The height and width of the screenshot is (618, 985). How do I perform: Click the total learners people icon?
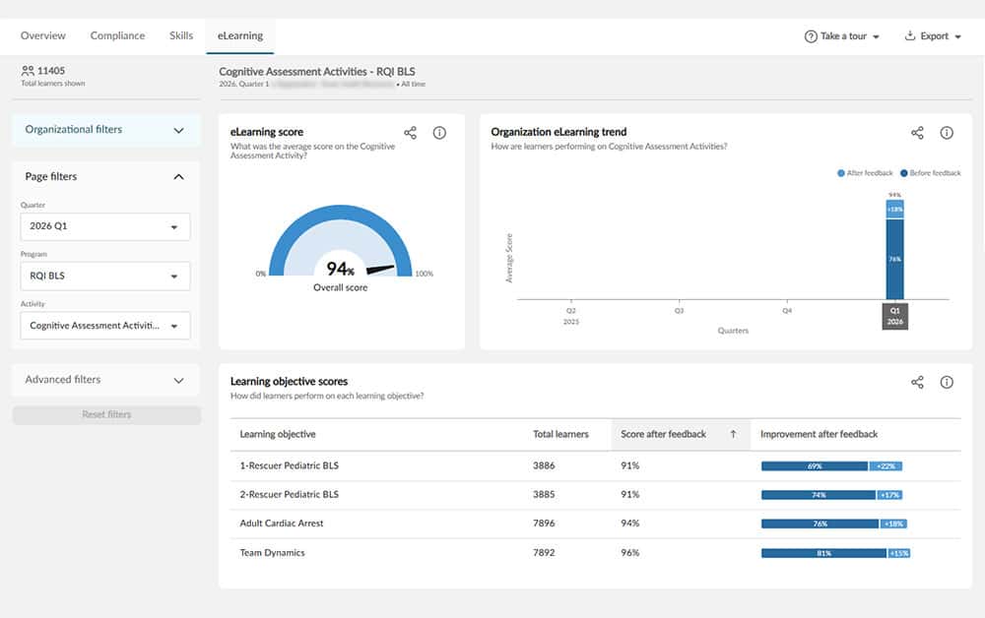click(x=28, y=71)
